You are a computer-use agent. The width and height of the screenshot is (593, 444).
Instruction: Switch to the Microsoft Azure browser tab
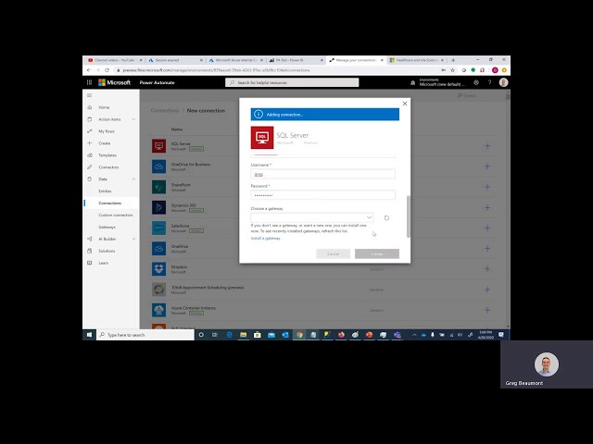tap(236, 60)
